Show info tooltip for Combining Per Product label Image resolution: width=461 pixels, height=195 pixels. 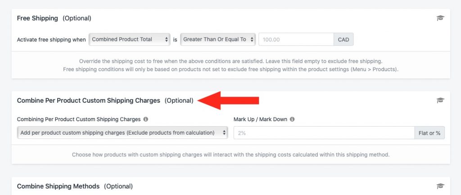pyautogui.click(x=145, y=119)
